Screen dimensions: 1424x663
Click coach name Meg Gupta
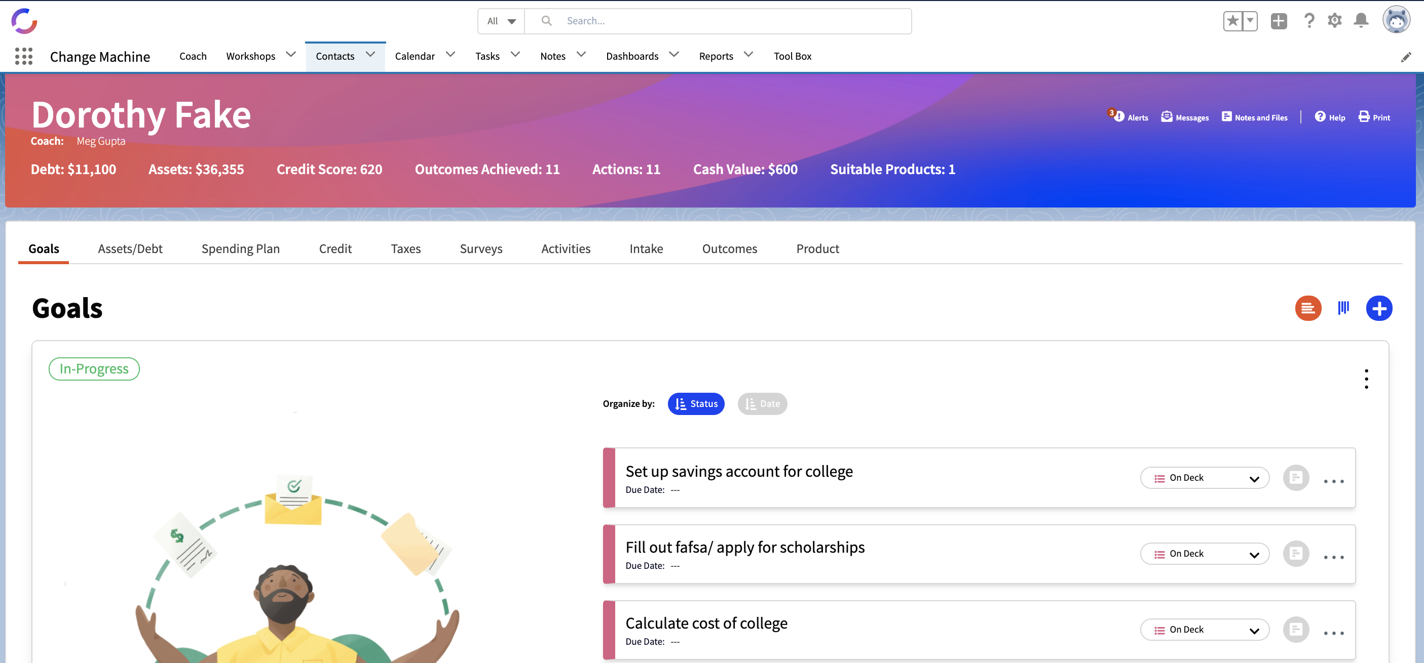click(101, 141)
